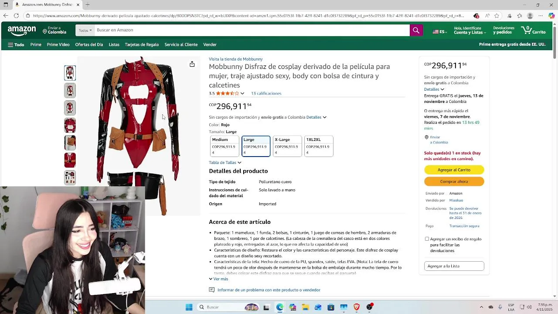Go to Ofertas del Día

tap(89, 44)
